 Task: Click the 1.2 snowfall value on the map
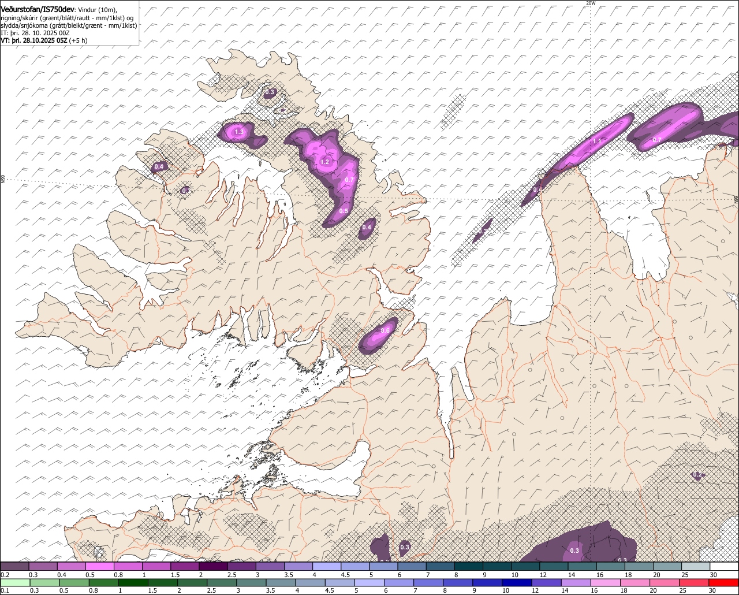pyautogui.click(x=324, y=162)
